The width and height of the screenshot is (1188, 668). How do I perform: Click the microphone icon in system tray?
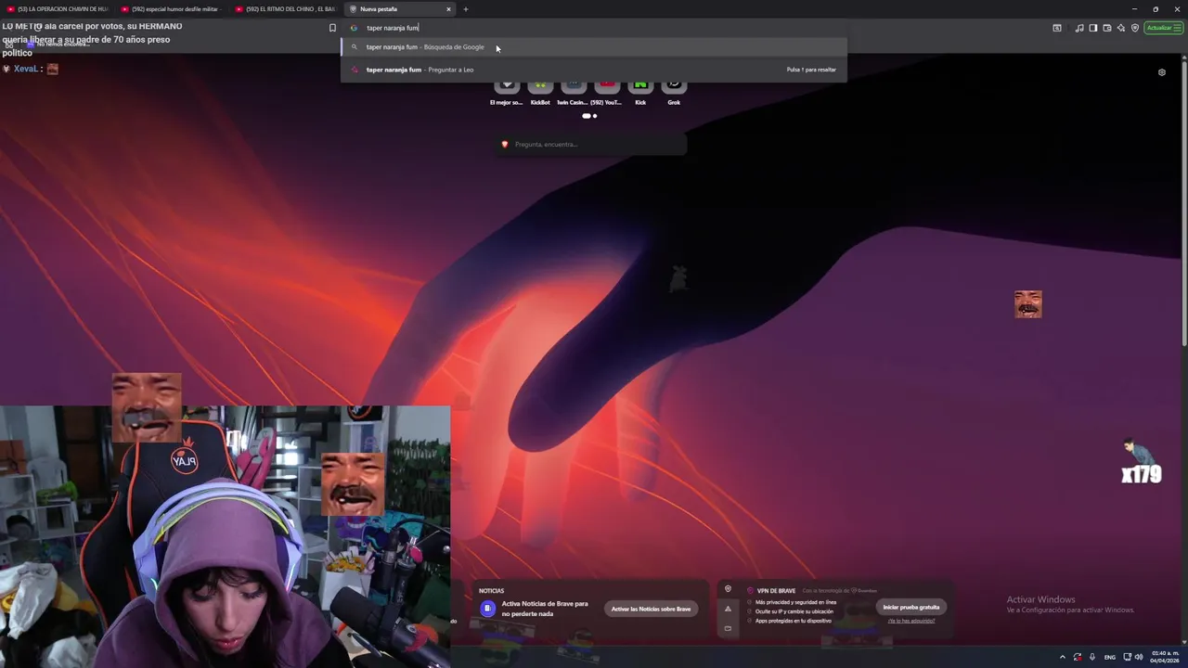point(1091,657)
